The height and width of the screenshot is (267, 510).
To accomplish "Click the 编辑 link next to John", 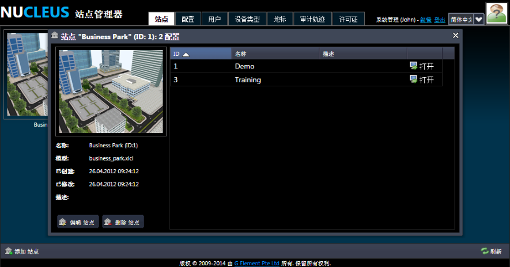I will (426, 20).
